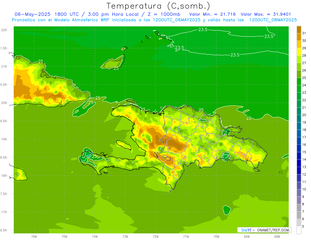This screenshot has width=311, height=240.
Task: Click the 71W longitude axis label
Action: 186,236
